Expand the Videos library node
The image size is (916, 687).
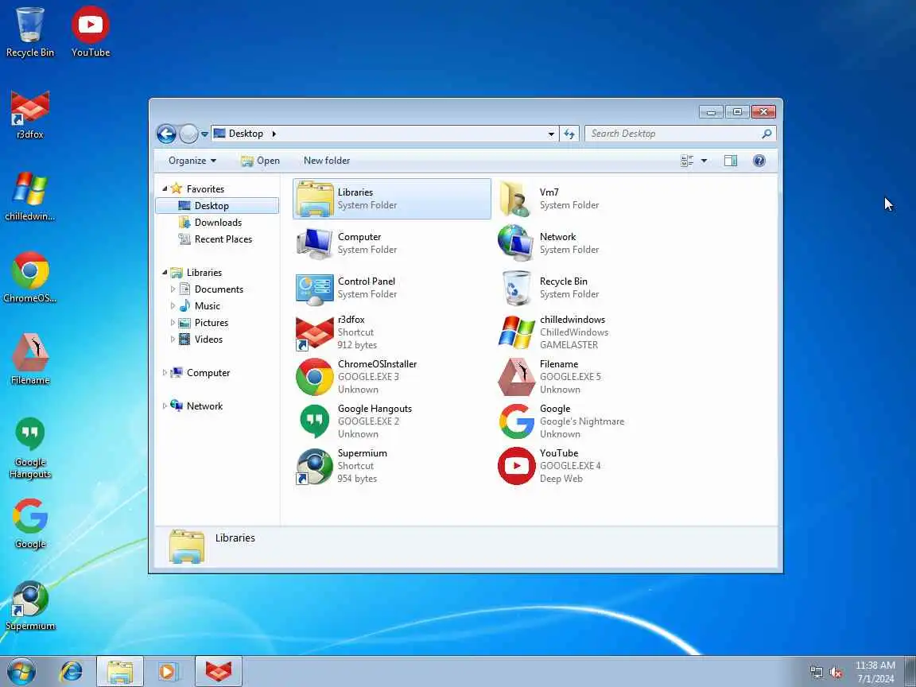coord(173,339)
